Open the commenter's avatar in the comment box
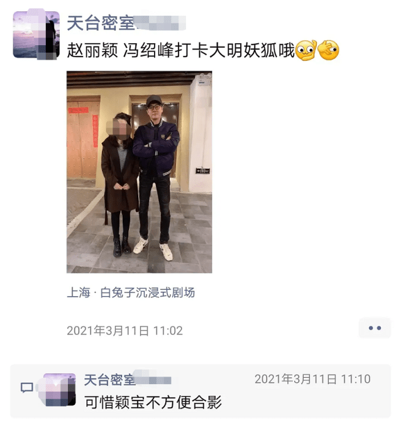This screenshot has width=403, height=423. tap(57, 390)
